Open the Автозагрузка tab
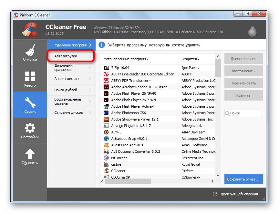 71,56
